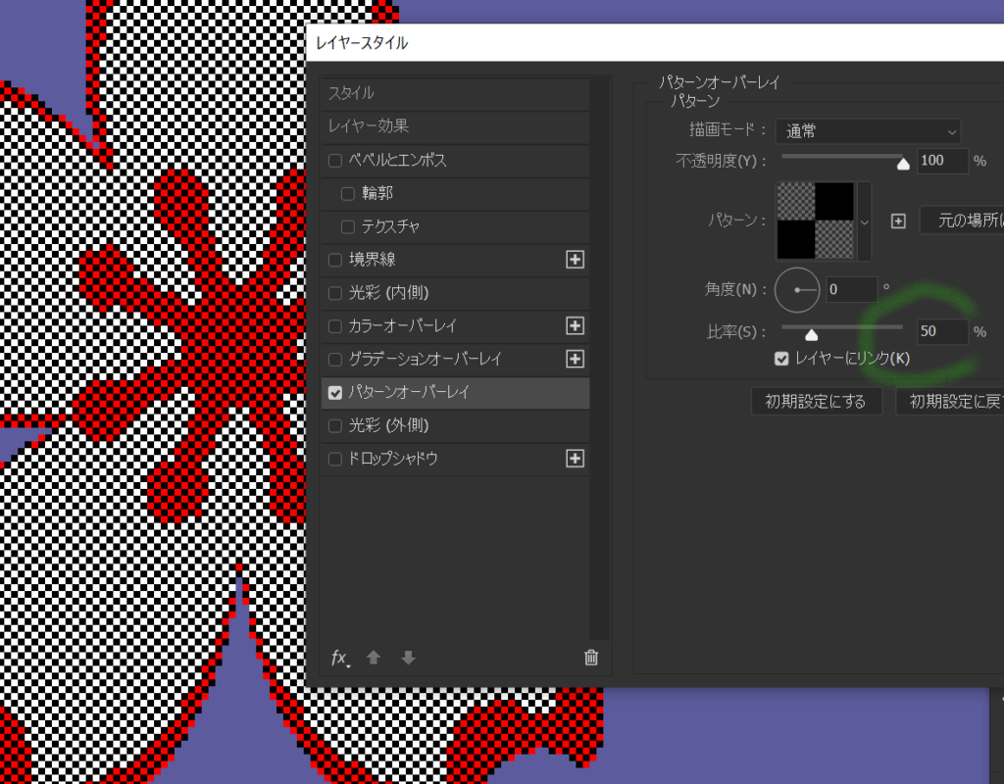The height and width of the screenshot is (784, 1004).
Task: Enable the ベベルとエンボス checkbox
Action: pyautogui.click(x=335, y=160)
